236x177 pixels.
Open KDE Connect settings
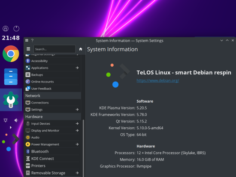pos(52,159)
